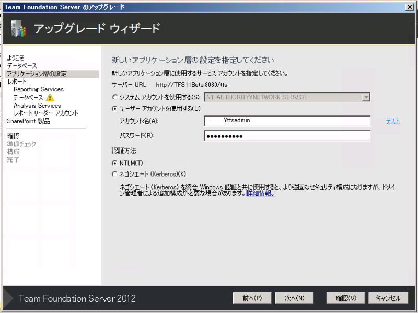The image size is (418, 313).
Task: Open データベース sub-step under レポート
Action: pyautogui.click(x=28, y=97)
